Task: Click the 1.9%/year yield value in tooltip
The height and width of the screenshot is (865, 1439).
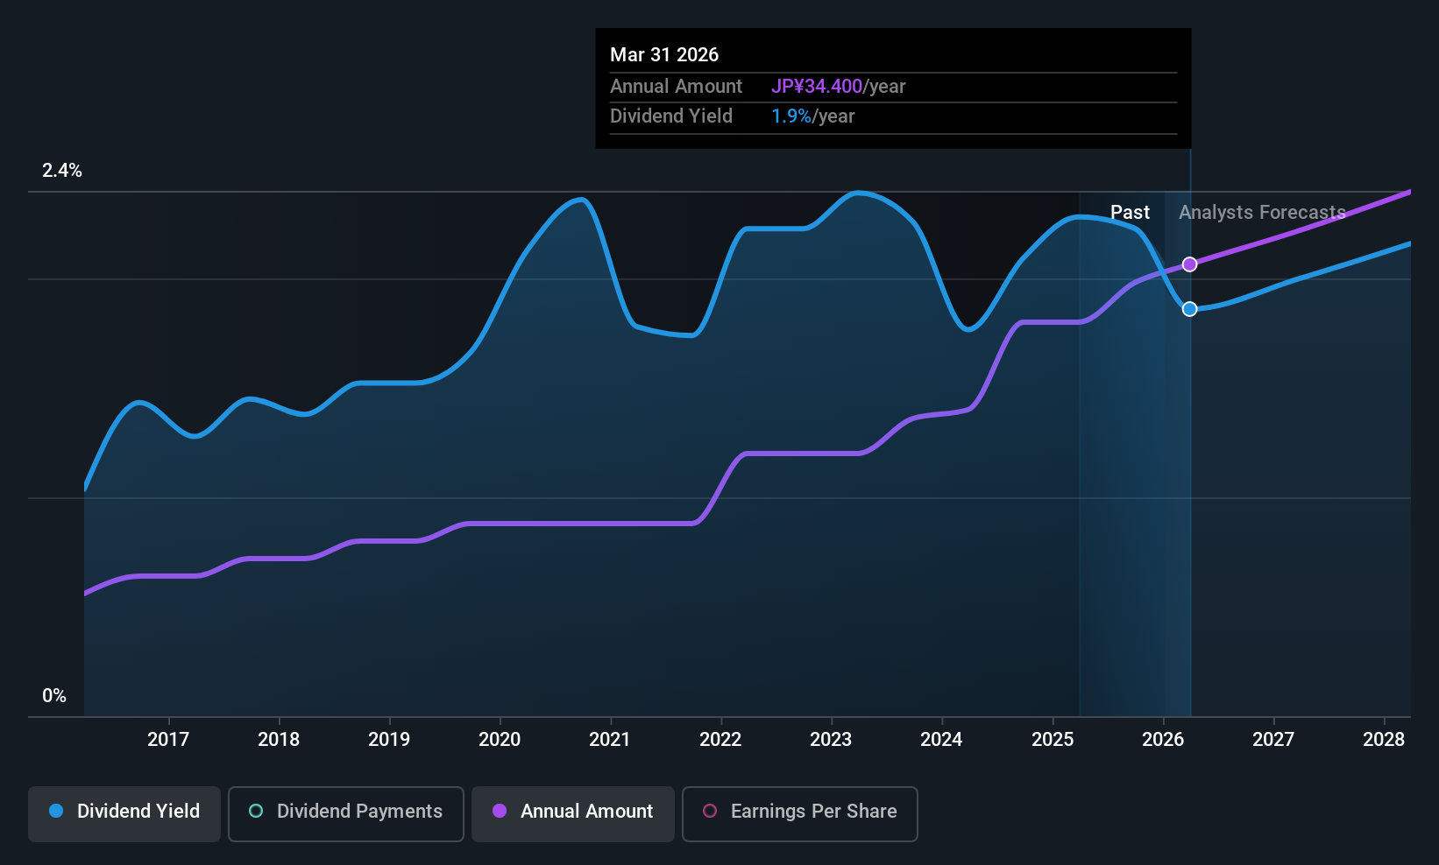Action: 812,116
